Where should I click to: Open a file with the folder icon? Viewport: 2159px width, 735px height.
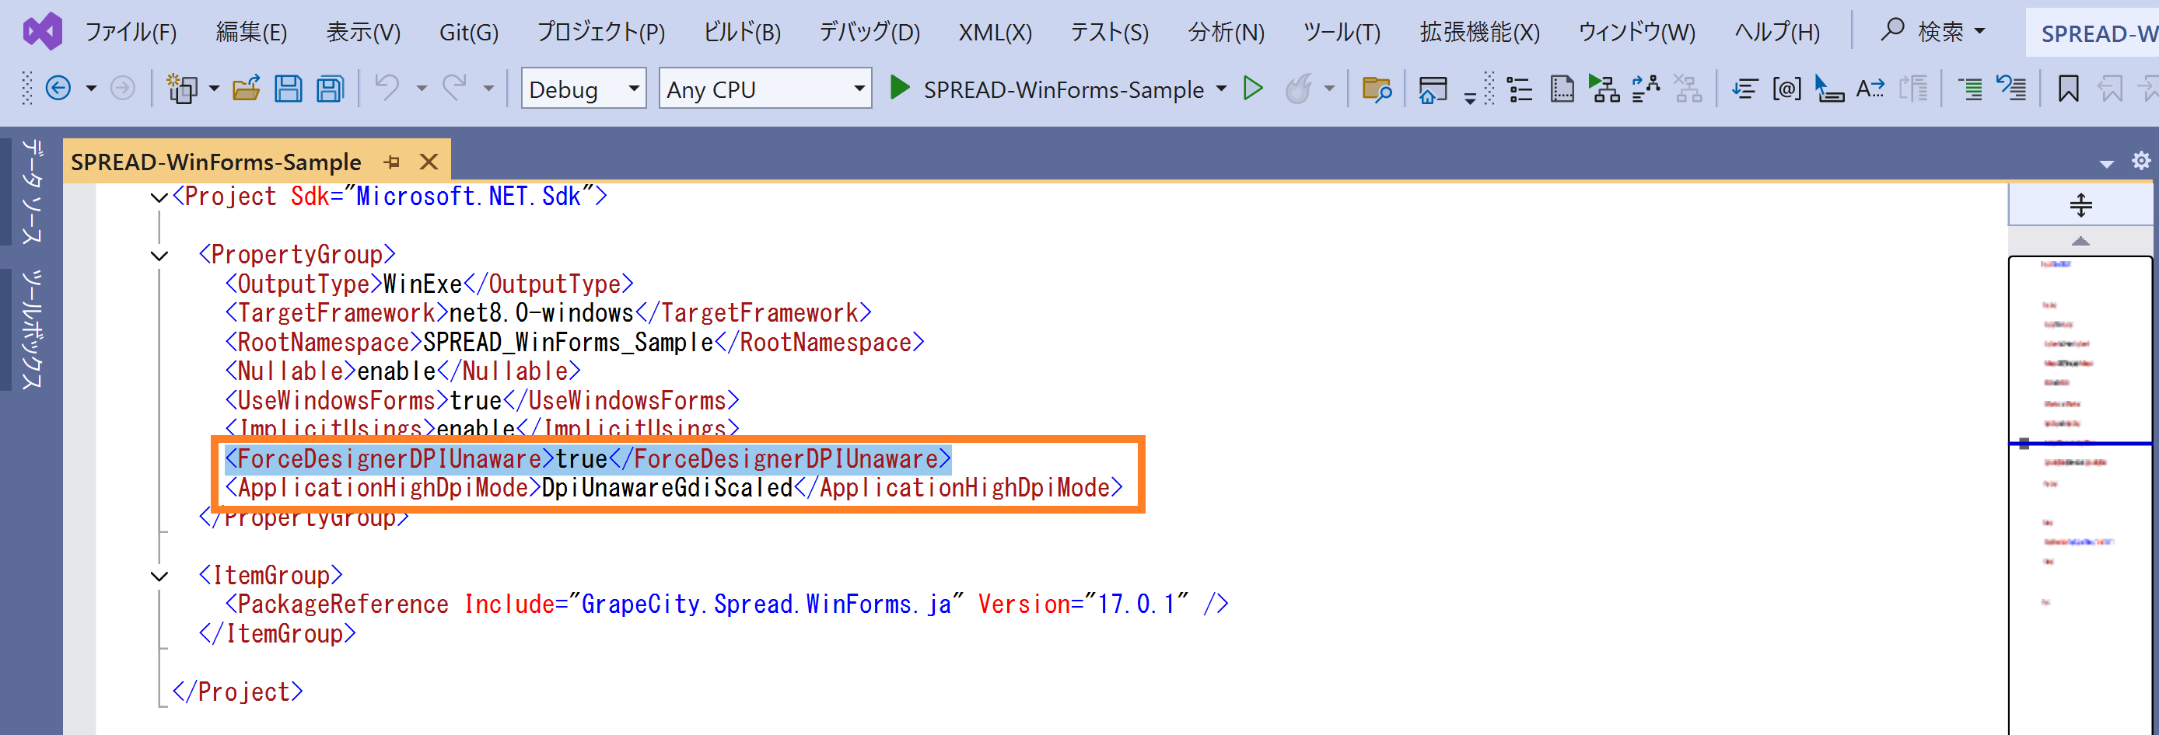click(246, 88)
